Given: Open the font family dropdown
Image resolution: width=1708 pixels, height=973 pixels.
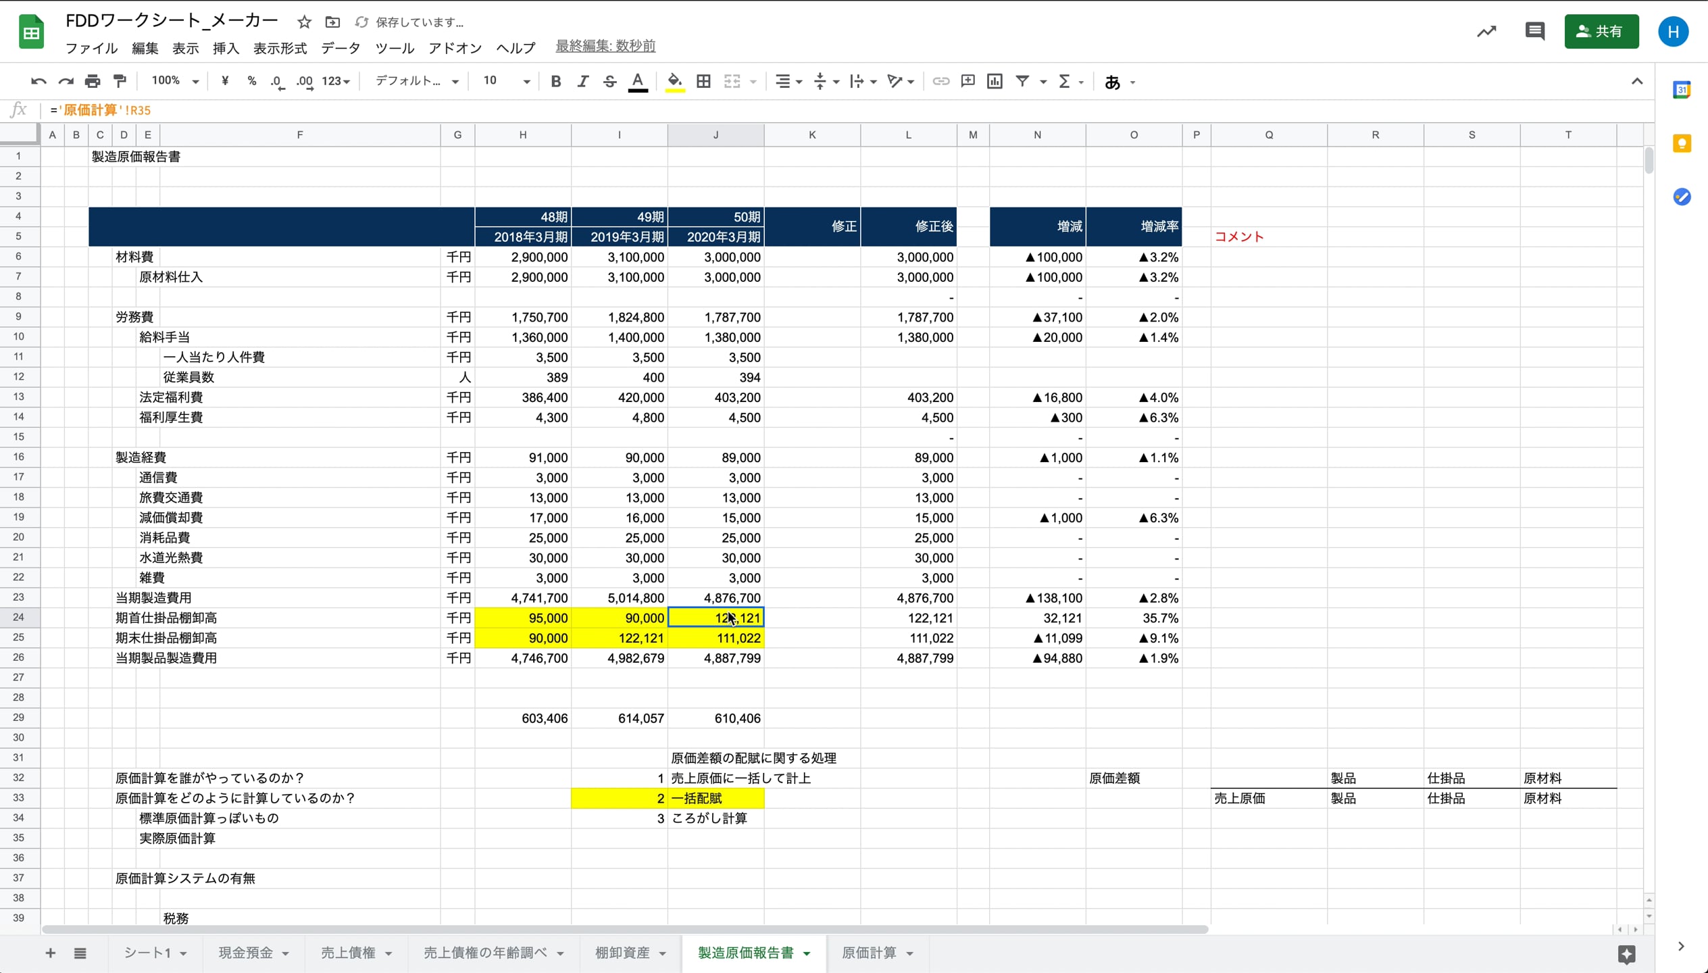Looking at the screenshot, I should (415, 81).
